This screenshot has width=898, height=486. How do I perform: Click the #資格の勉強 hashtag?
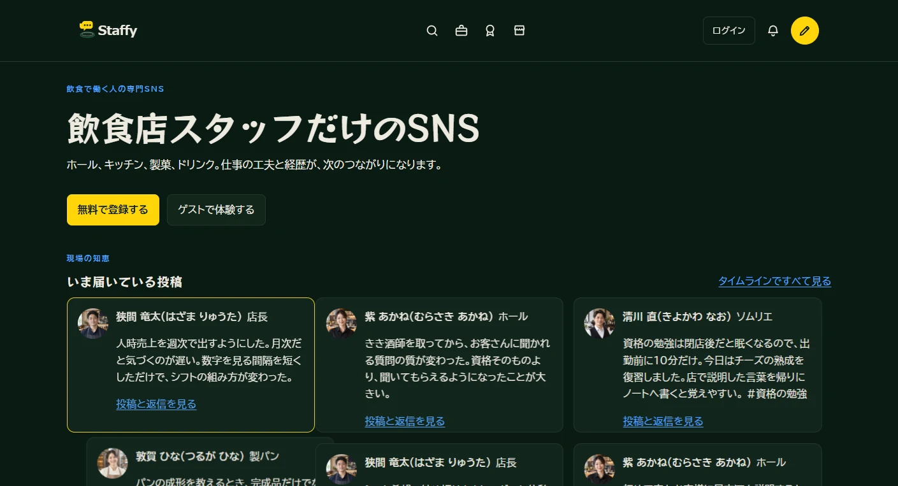(777, 394)
